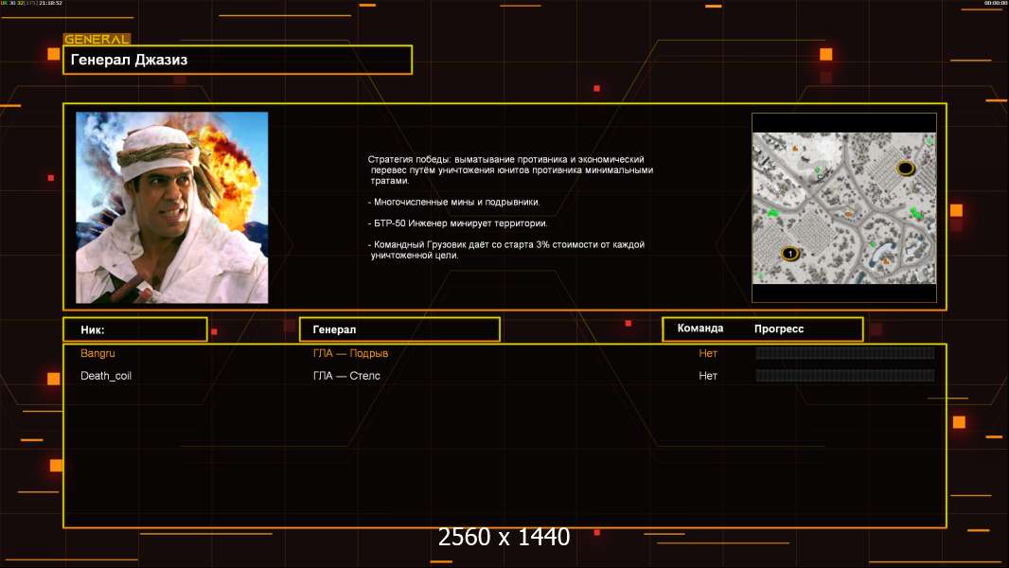1009x568 pixels.
Task: Click start position marker 1 on the minimap
Action: pyautogui.click(x=789, y=253)
